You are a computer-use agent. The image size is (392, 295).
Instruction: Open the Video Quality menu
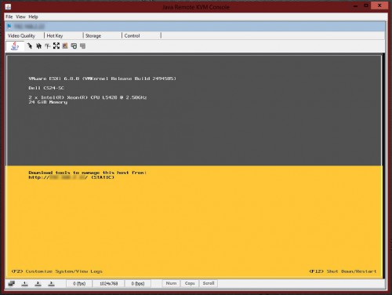point(21,35)
